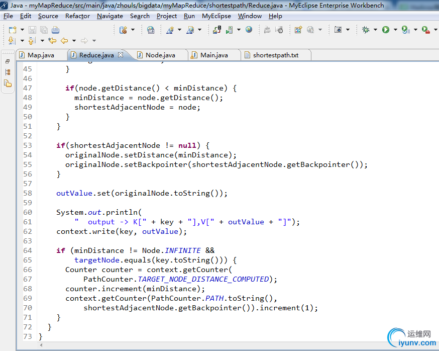Click the green Run play icon

click(x=386, y=30)
